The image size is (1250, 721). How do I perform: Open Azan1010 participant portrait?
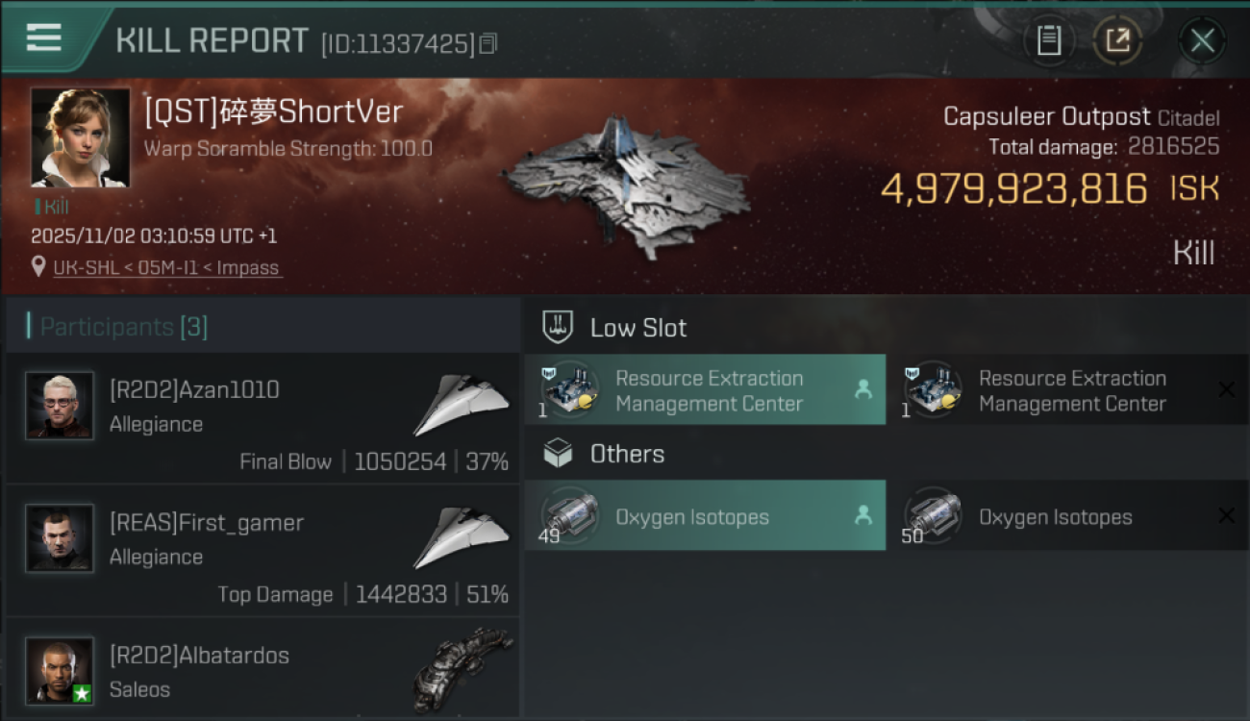60,405
